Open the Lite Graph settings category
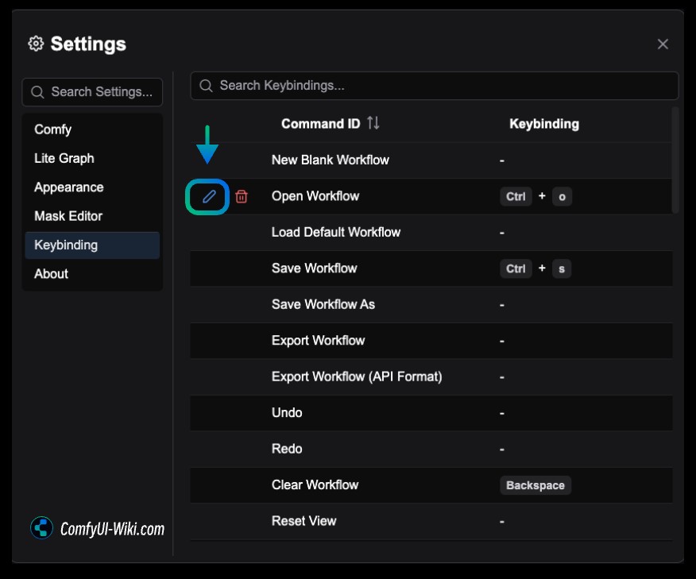This screenshot has width=696, height=579. pos(92,158)
